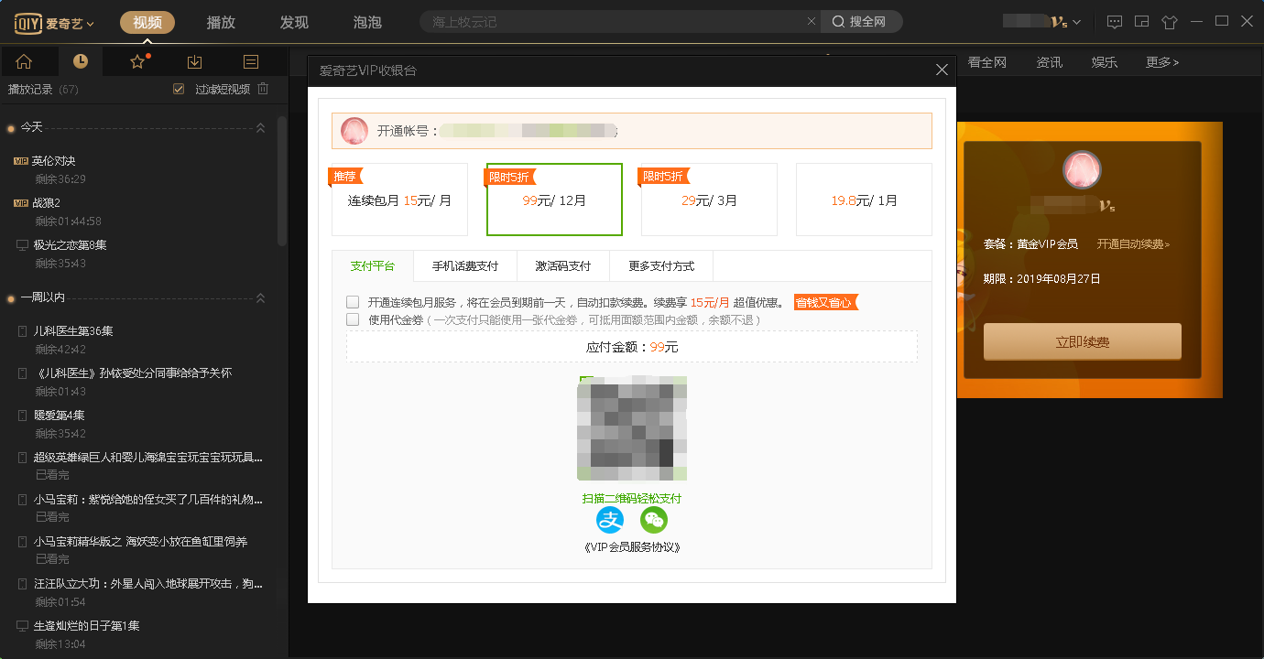Click the monitor icon beside 生逢灿烂的日子第1集

pyautogui.click(x=23, y=626)
